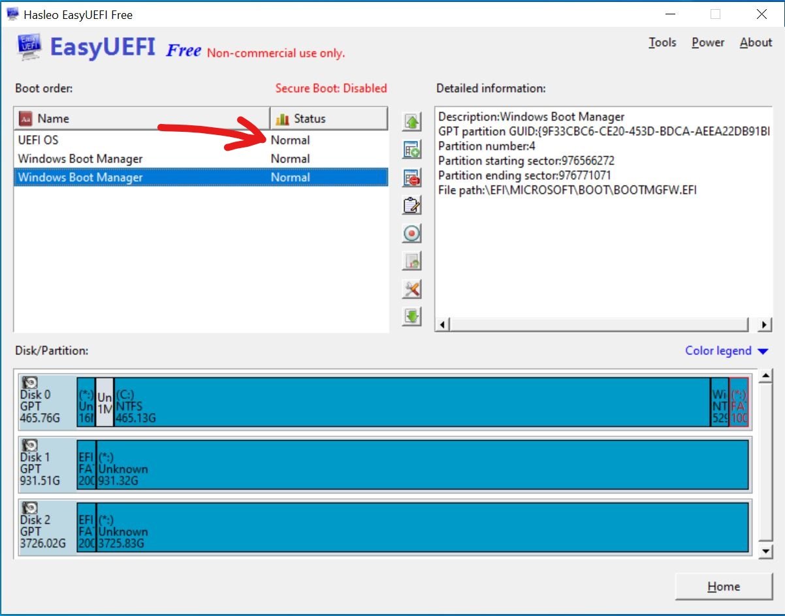This screenshot has width=785, height=616.
Task: Select the UEFI OS boot entry
Action: pyautogui.click(x=200, y=140)
